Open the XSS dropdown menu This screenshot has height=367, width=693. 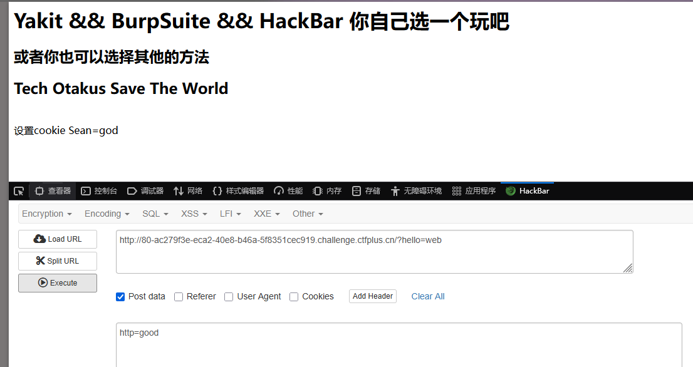(194, 214)
